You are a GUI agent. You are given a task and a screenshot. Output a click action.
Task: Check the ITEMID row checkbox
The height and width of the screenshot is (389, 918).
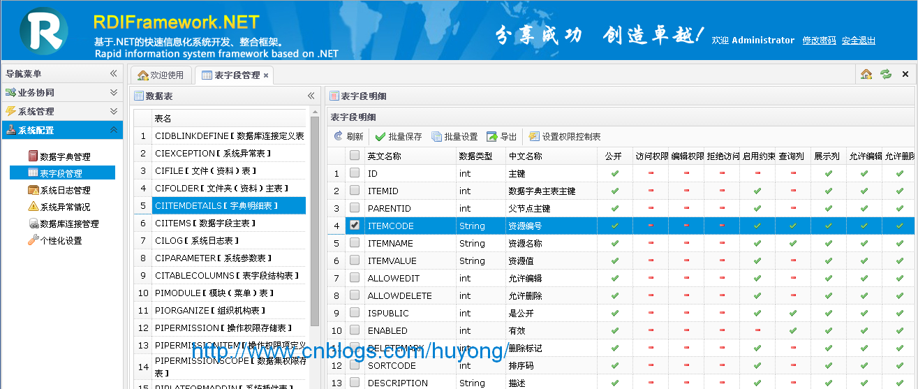pos(355,191)
